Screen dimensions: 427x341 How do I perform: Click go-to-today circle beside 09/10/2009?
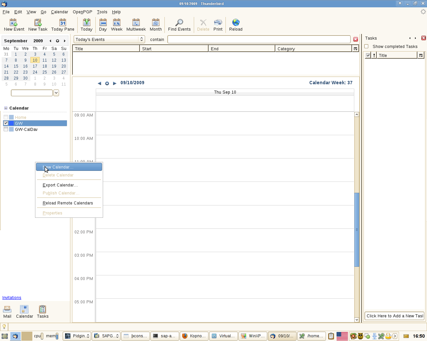(x=107, y=83)
